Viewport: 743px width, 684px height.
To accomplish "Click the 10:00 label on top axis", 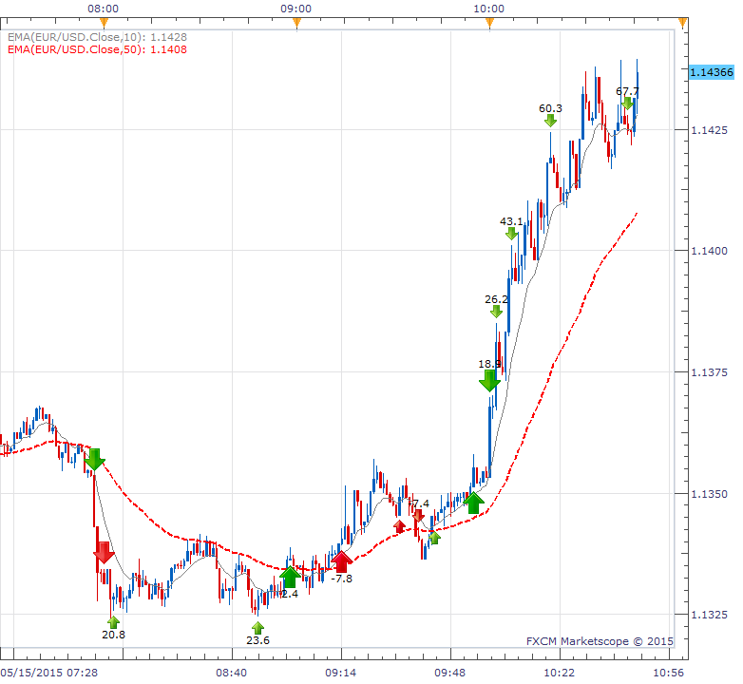I will (x=489, y=9).
